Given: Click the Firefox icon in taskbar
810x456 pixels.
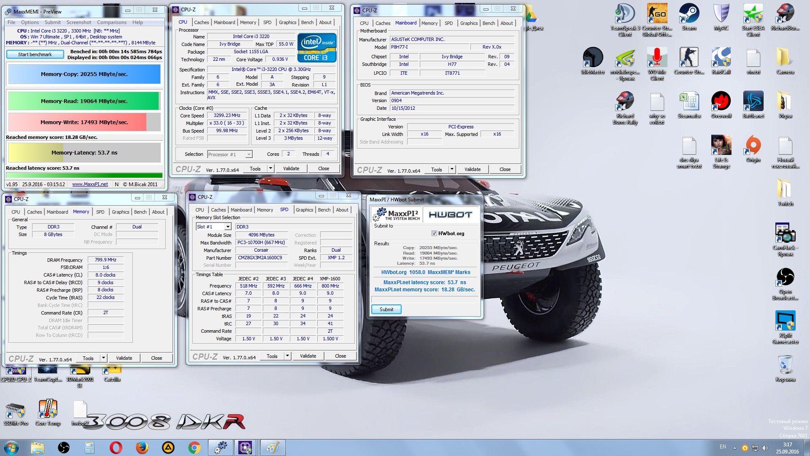Looking at the screenshot, I should coord(142,448).
